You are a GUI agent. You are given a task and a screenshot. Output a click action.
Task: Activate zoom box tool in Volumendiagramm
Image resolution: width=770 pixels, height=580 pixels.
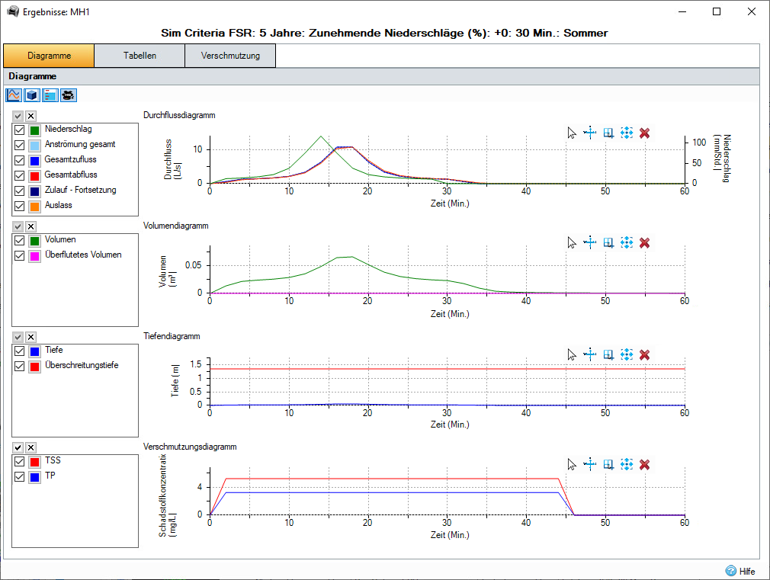(608, 242)
